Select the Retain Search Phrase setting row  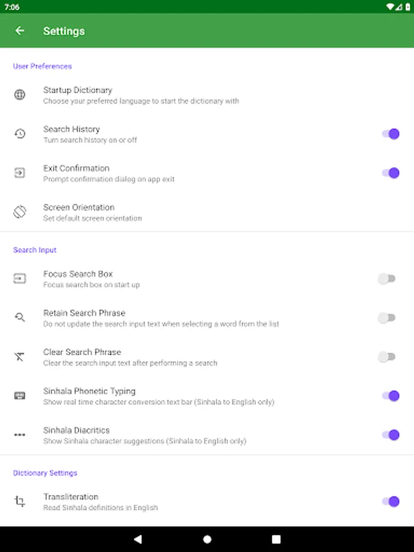(x=207, y=318)
